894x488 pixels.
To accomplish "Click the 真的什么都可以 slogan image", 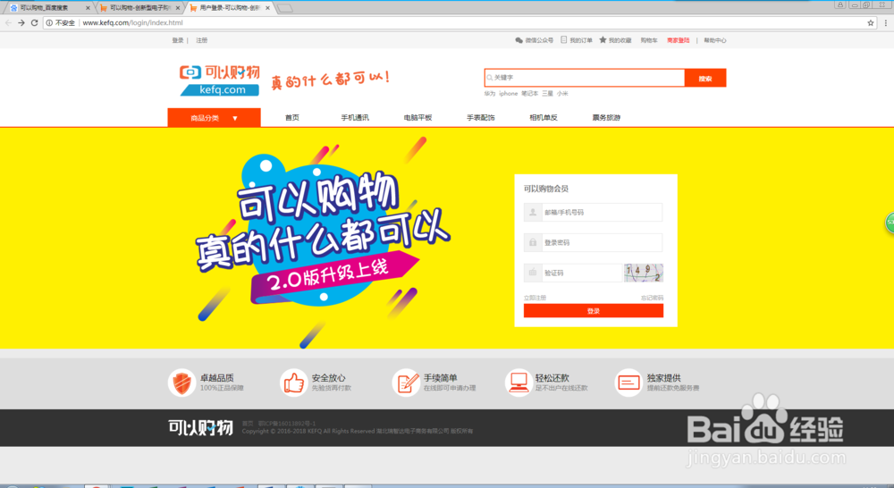I will click(x=330, y=80).
